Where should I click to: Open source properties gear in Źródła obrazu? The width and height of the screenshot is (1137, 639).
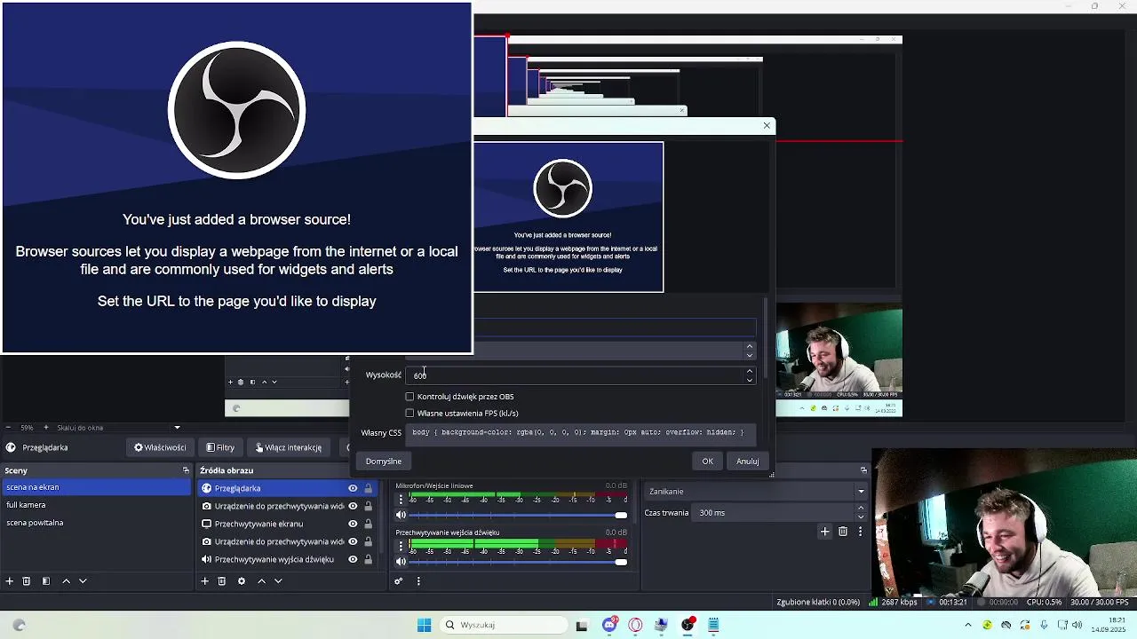[x=241, y=581]
